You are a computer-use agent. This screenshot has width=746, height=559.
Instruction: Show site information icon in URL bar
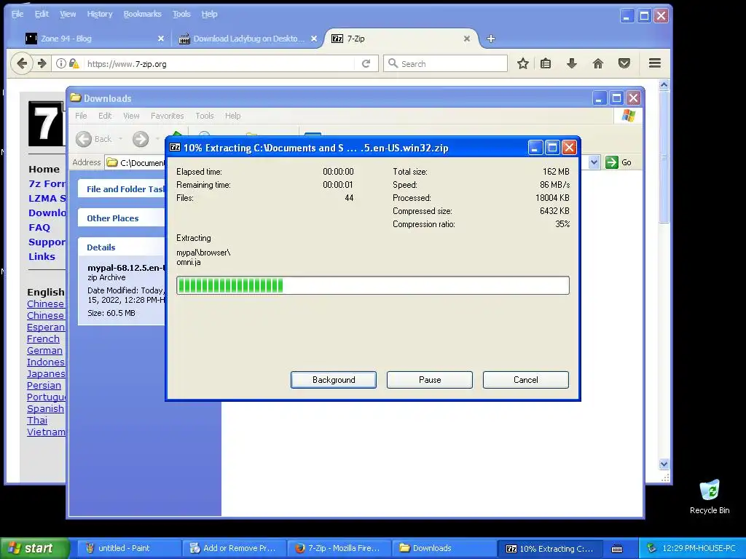pos(61,63)
